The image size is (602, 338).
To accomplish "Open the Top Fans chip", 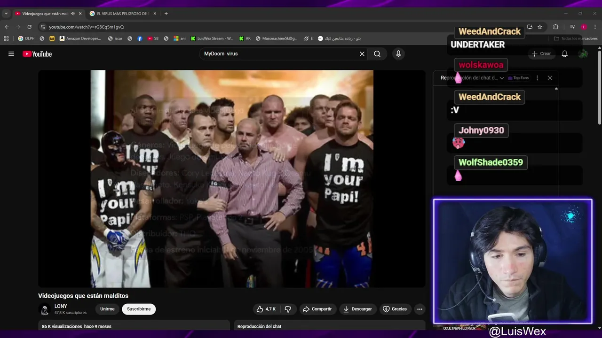I will tap(518, 78).
